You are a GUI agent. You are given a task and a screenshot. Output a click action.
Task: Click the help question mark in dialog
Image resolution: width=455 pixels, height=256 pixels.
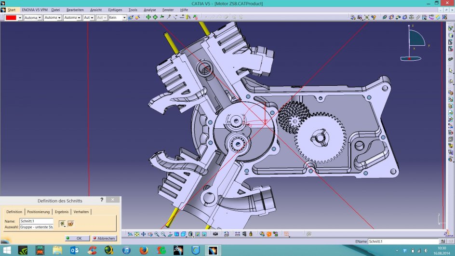pos(102,200)
